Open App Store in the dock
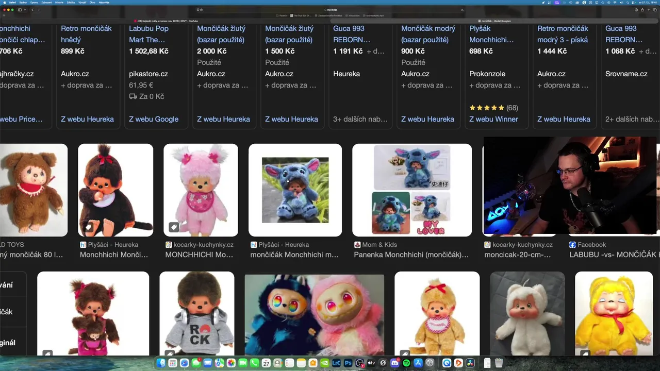The height and width of the screenshot is (371, 660). (x=418, y=363)
